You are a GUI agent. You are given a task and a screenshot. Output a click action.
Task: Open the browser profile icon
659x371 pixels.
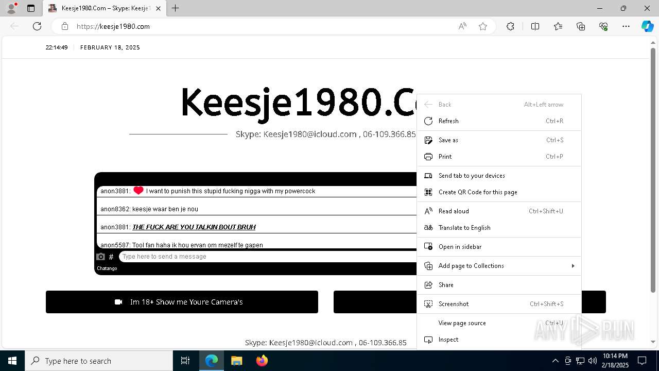[x=11, y=8]
